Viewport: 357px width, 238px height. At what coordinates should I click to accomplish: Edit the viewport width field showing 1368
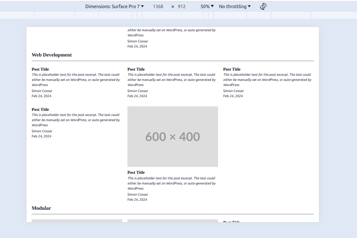pyautogui.click(x=158, y=6)
